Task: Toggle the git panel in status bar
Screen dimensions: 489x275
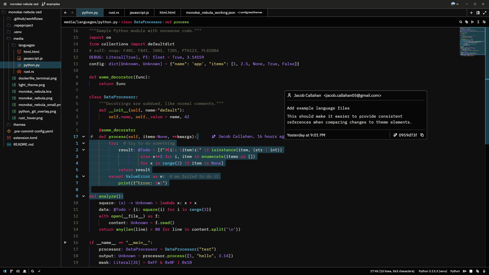Action: (x=11, y=271)
